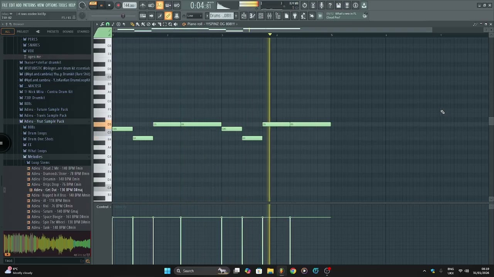
Task: Toggle loop recording button
Action: click(x=176, y=5)
